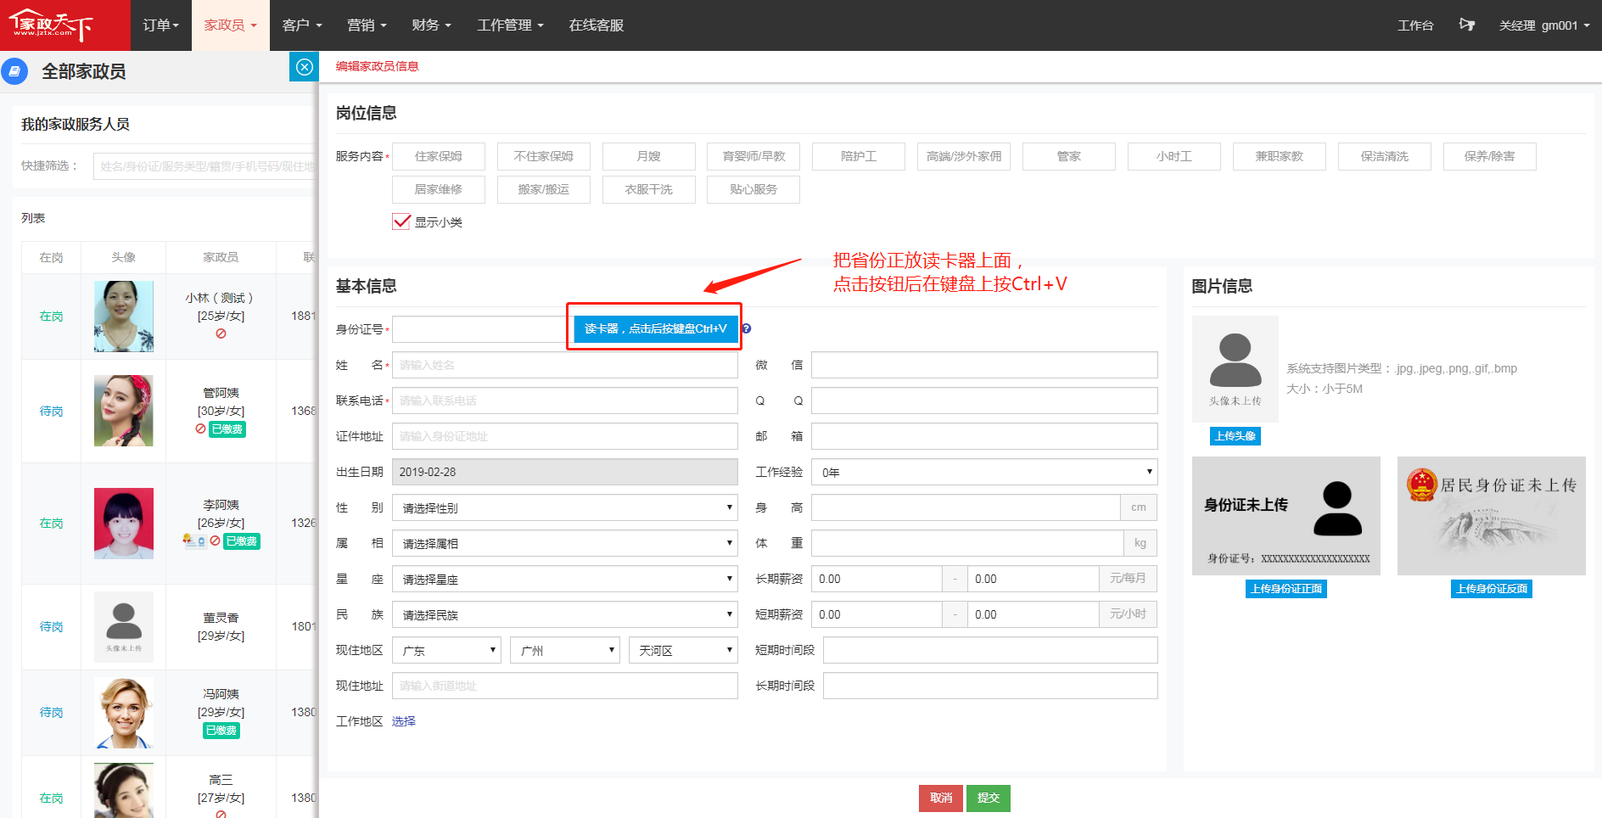The height and width of the screenshot is (818, 1602).
Task: Open the 工作管理 menu
Action: 511,25
